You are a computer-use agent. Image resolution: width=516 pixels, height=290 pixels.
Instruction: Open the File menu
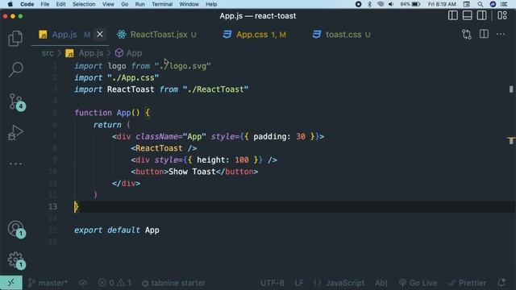pos(45,4)
